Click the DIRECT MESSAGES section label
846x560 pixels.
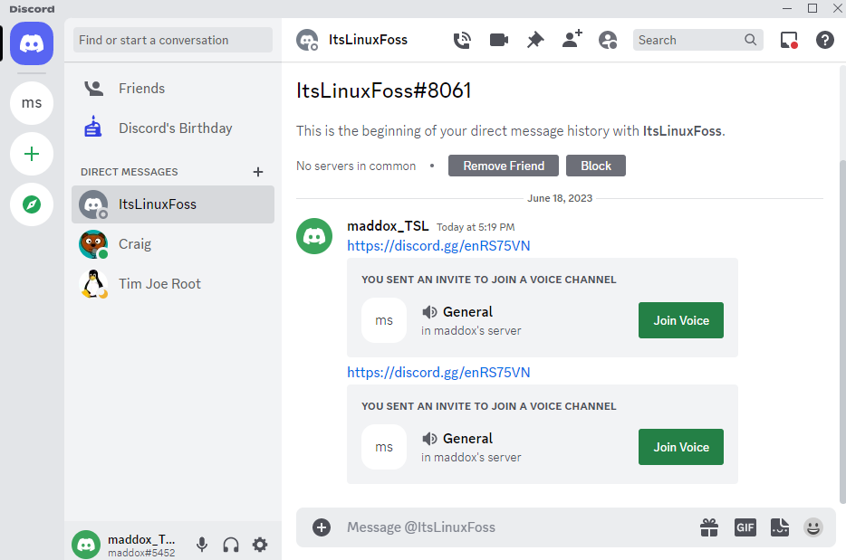pyautogui.click(x=129, y=172)
